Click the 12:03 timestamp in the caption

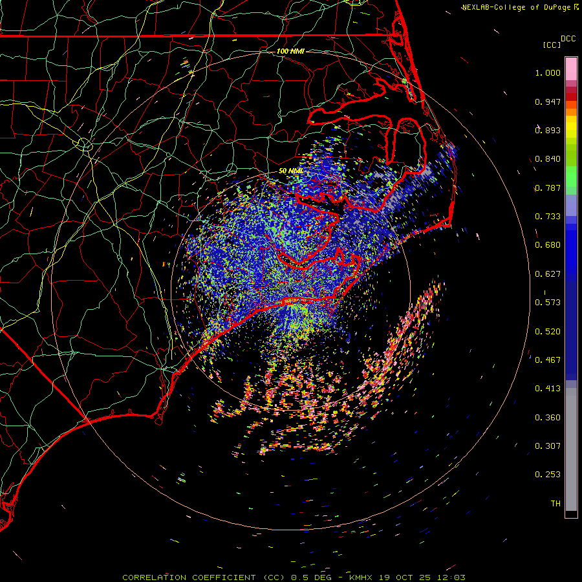click(x=451, y=577)
